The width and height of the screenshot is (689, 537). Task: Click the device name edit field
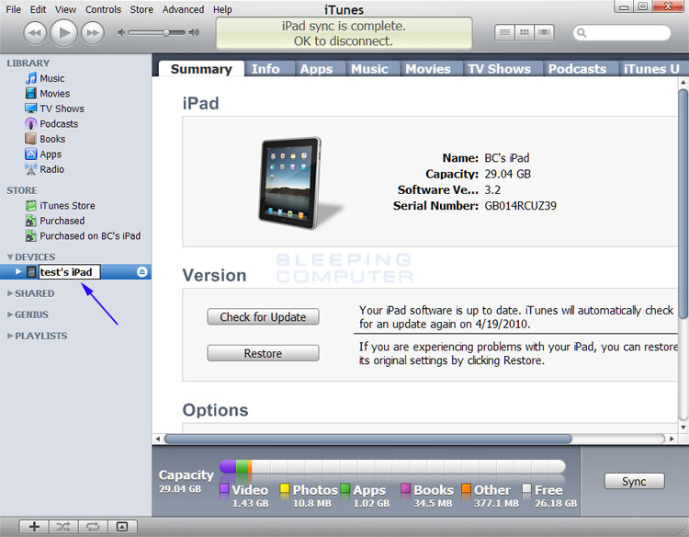(70, 272)
